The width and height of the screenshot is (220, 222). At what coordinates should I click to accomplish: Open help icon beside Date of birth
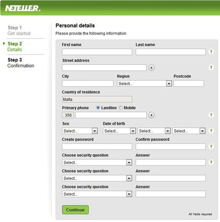point(211,131)
